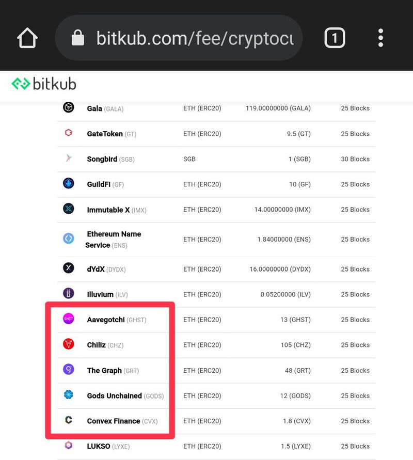Select the GateToken hexagon icon
Screen dimensions: 413x460
69,134
